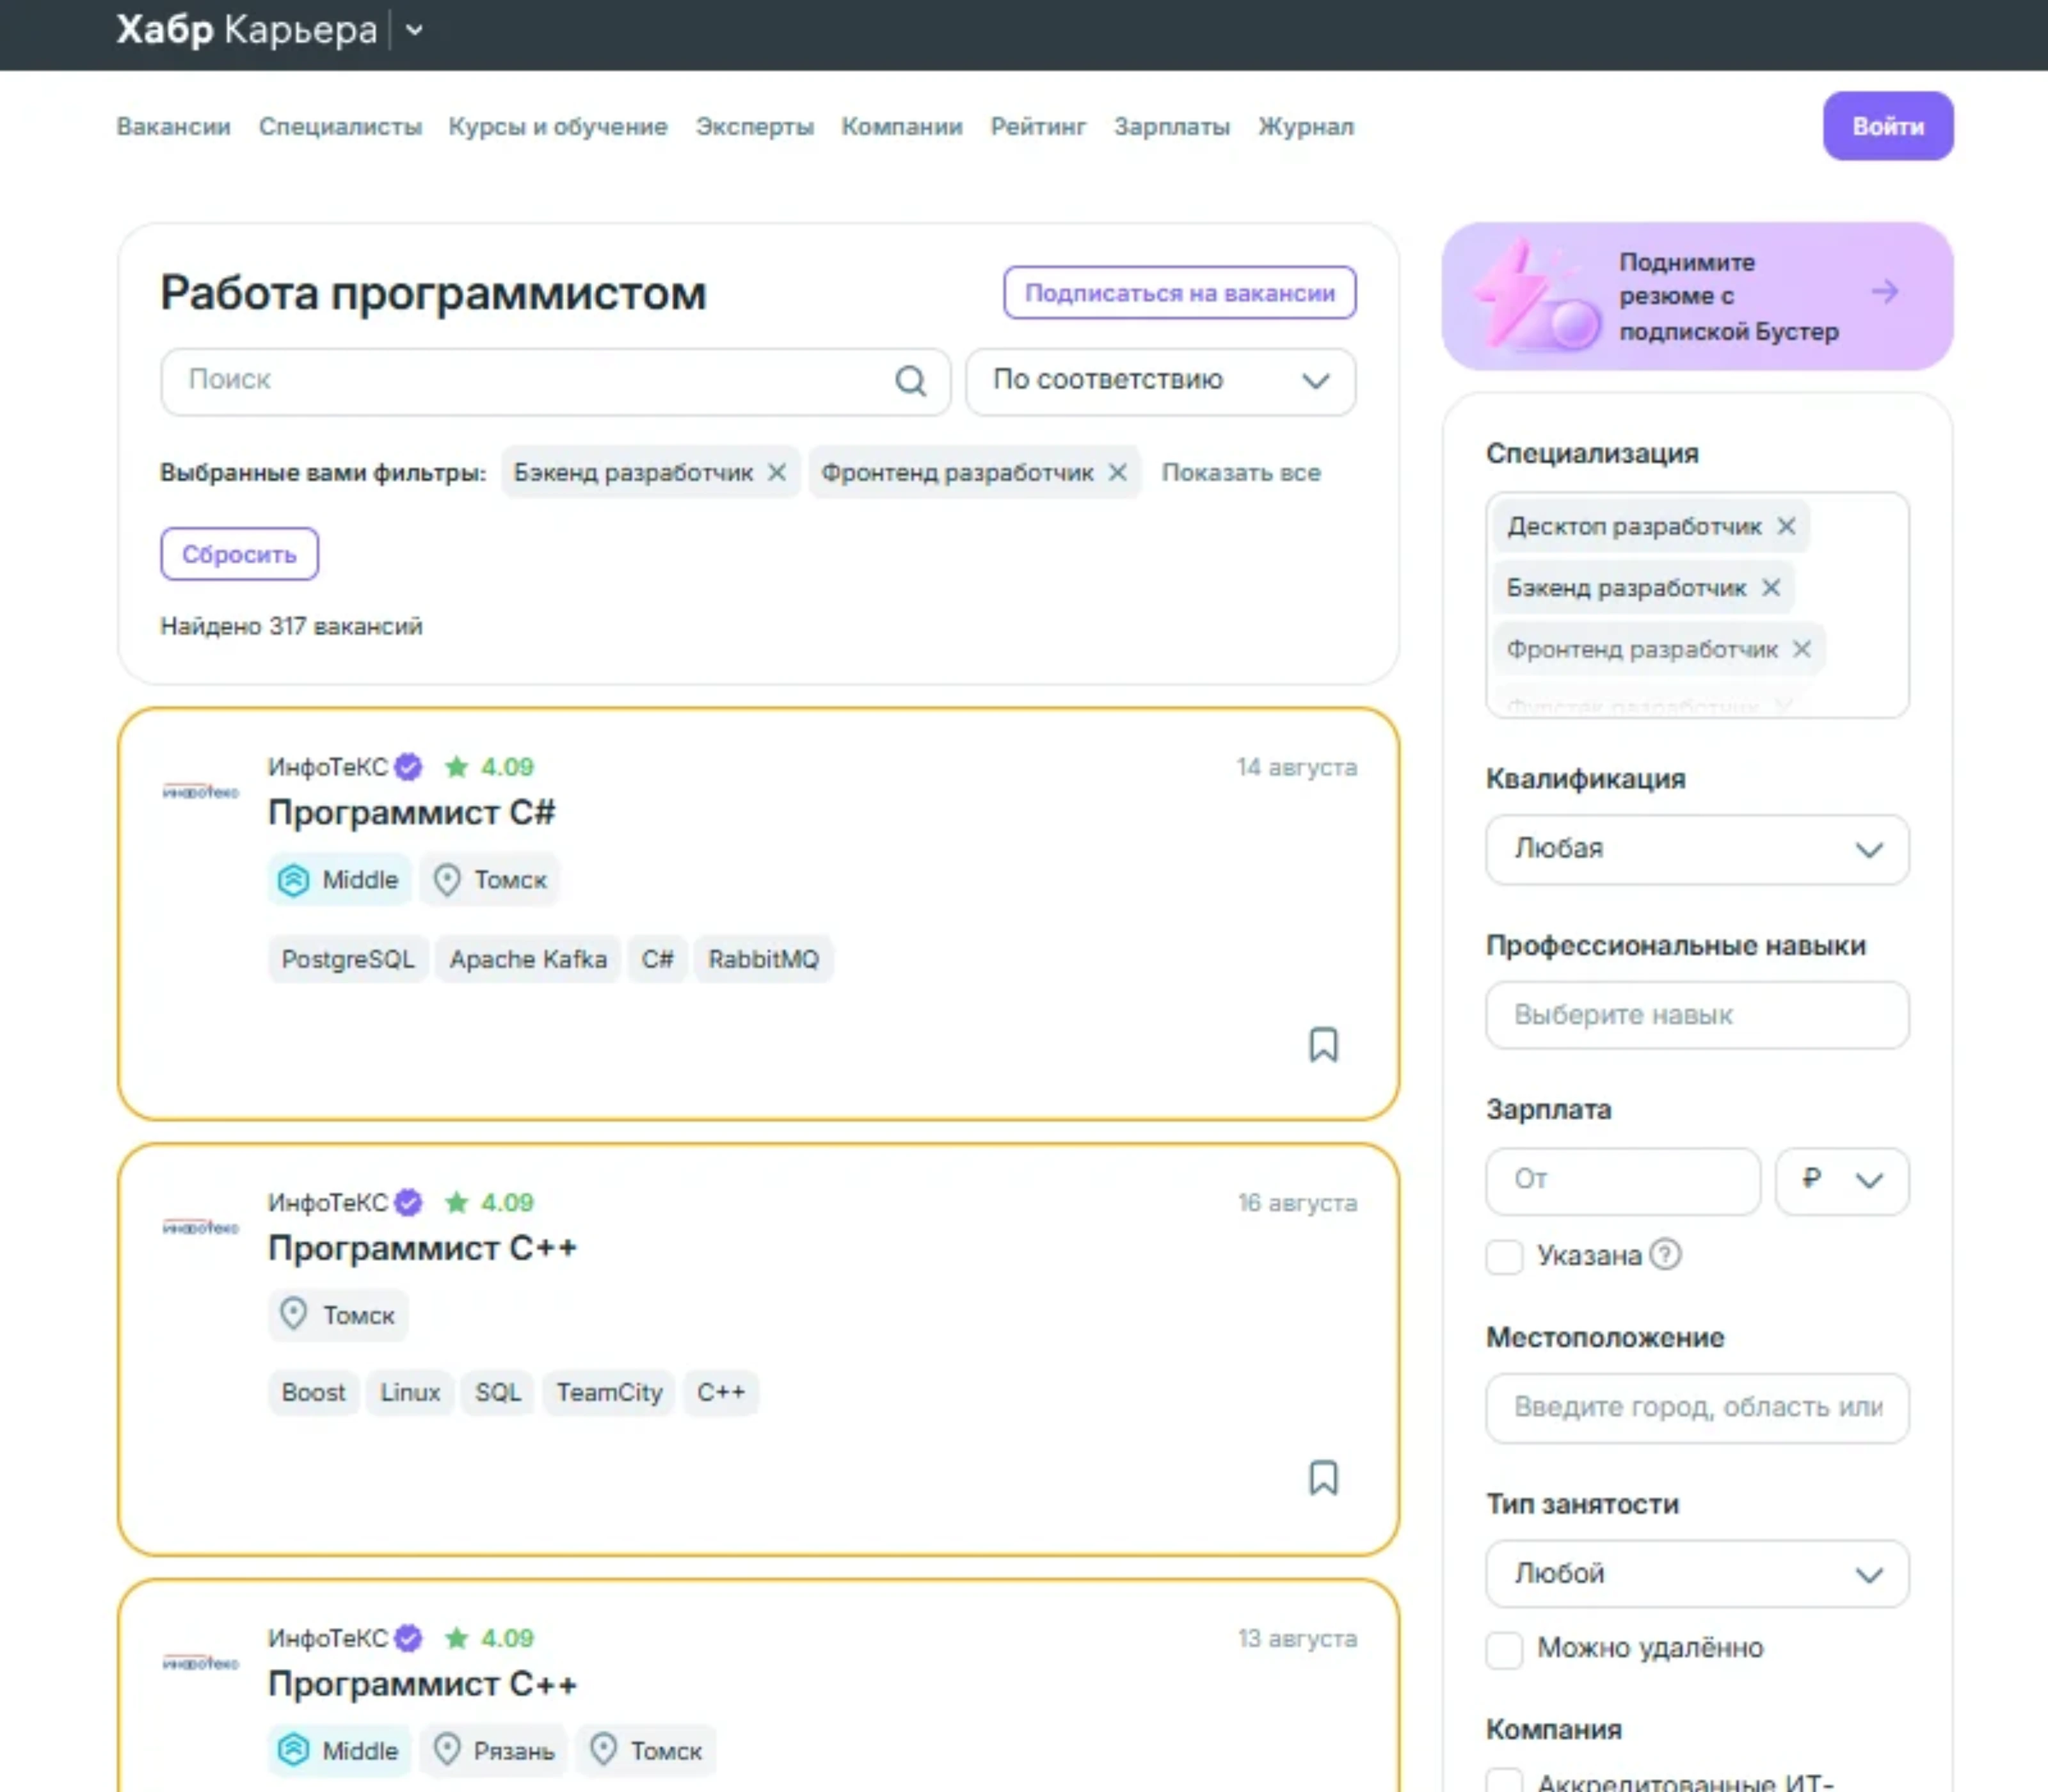Click the Войти button
Screen dimensions: 2048x1792
pos(1888,126)
